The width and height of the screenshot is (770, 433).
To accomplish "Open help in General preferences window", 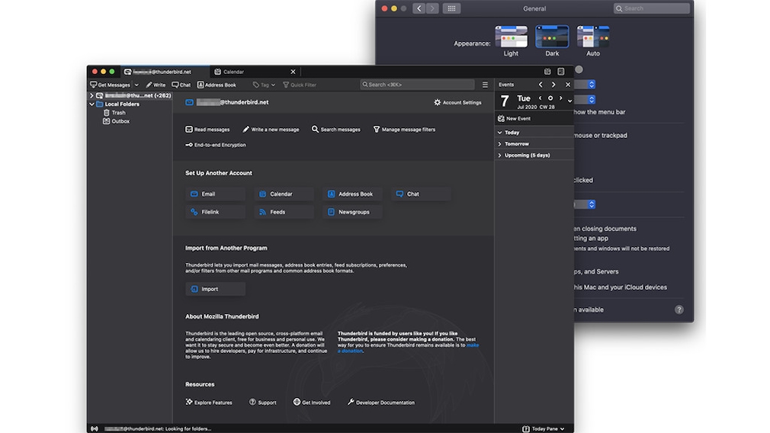I will pyautogui.click(x=679, y=310).
